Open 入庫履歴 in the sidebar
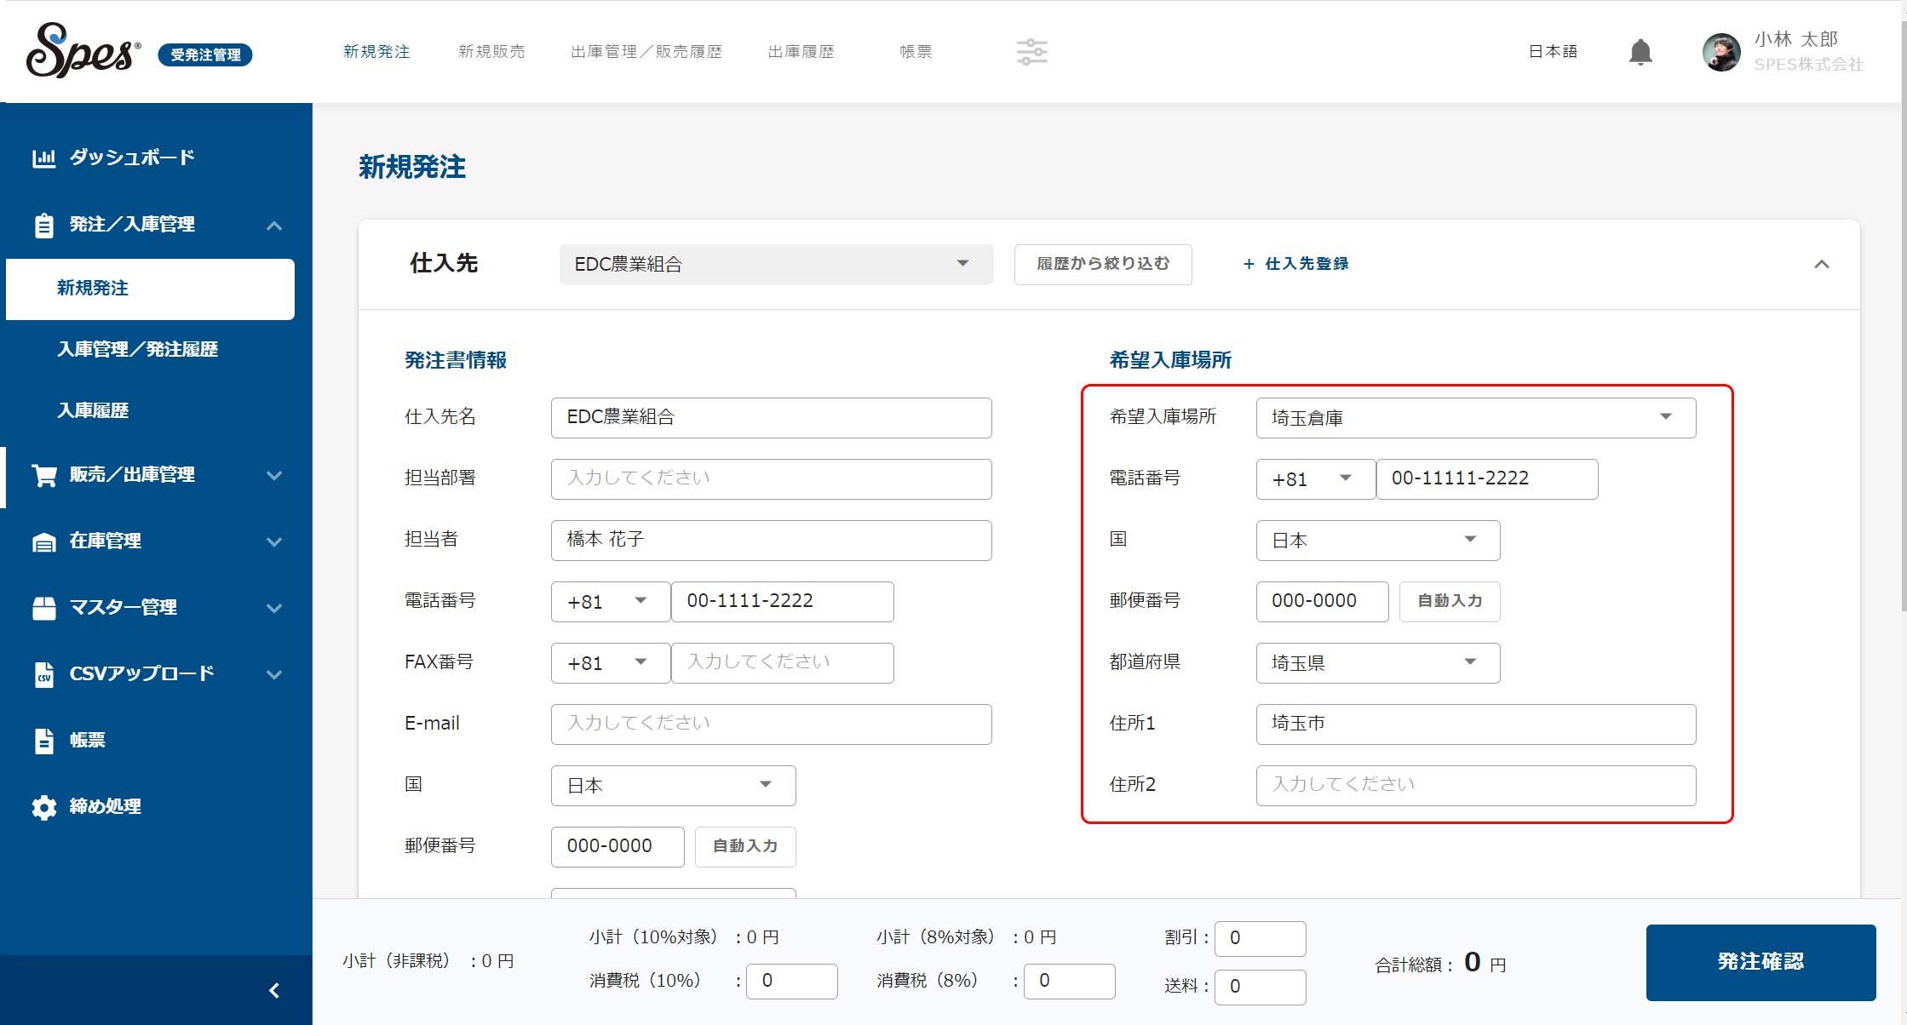The width and height of the screenshot is (1907, 1025). tap(92, 410)
